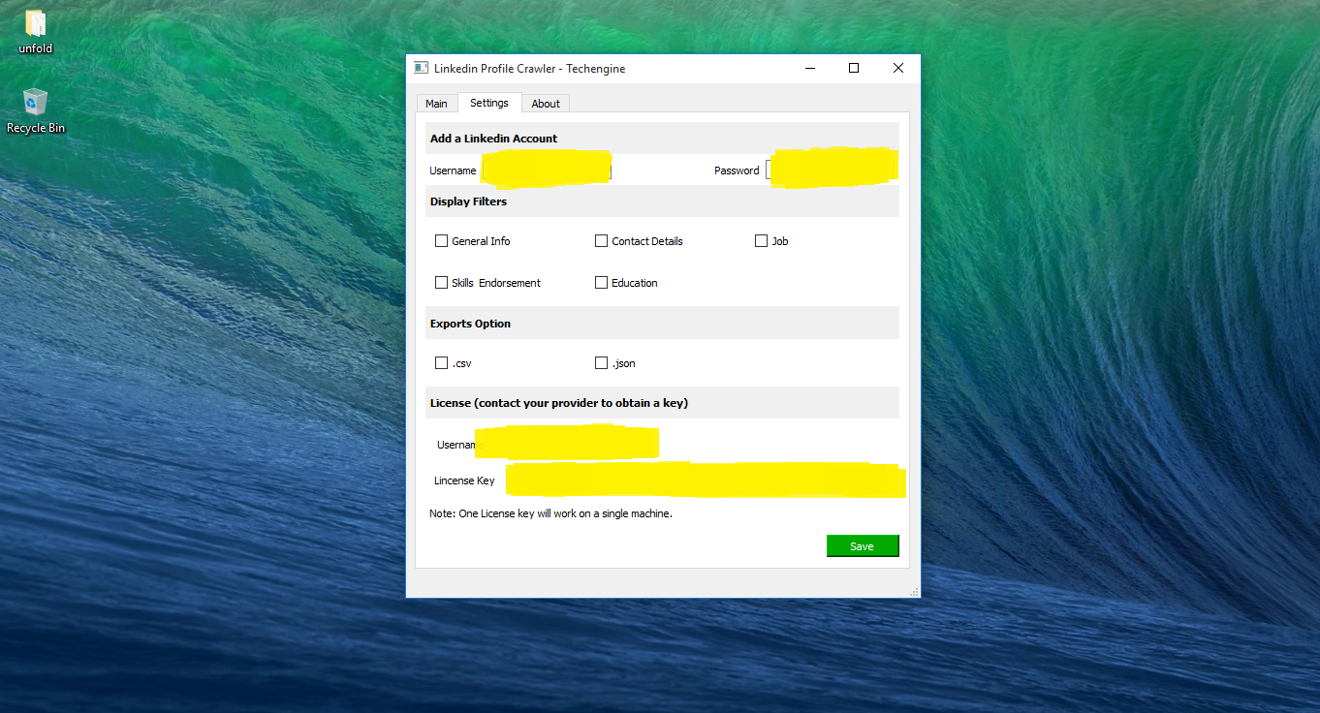
Task: Select the .csv export option
Action: click(x=442, y=363)
